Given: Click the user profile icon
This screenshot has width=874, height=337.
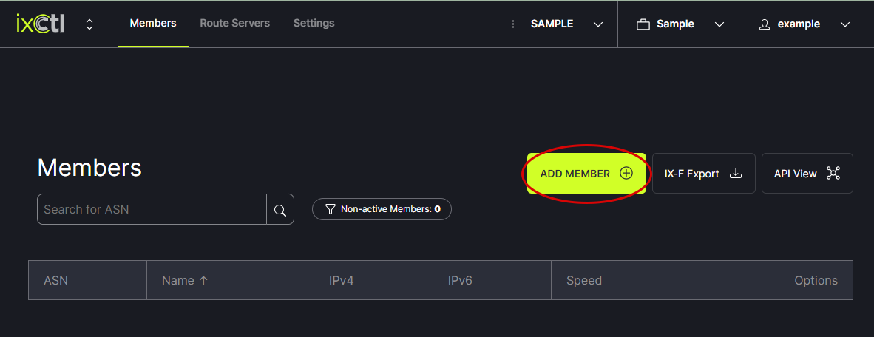Looking at the screenshot, I should [x=765, y=24].
